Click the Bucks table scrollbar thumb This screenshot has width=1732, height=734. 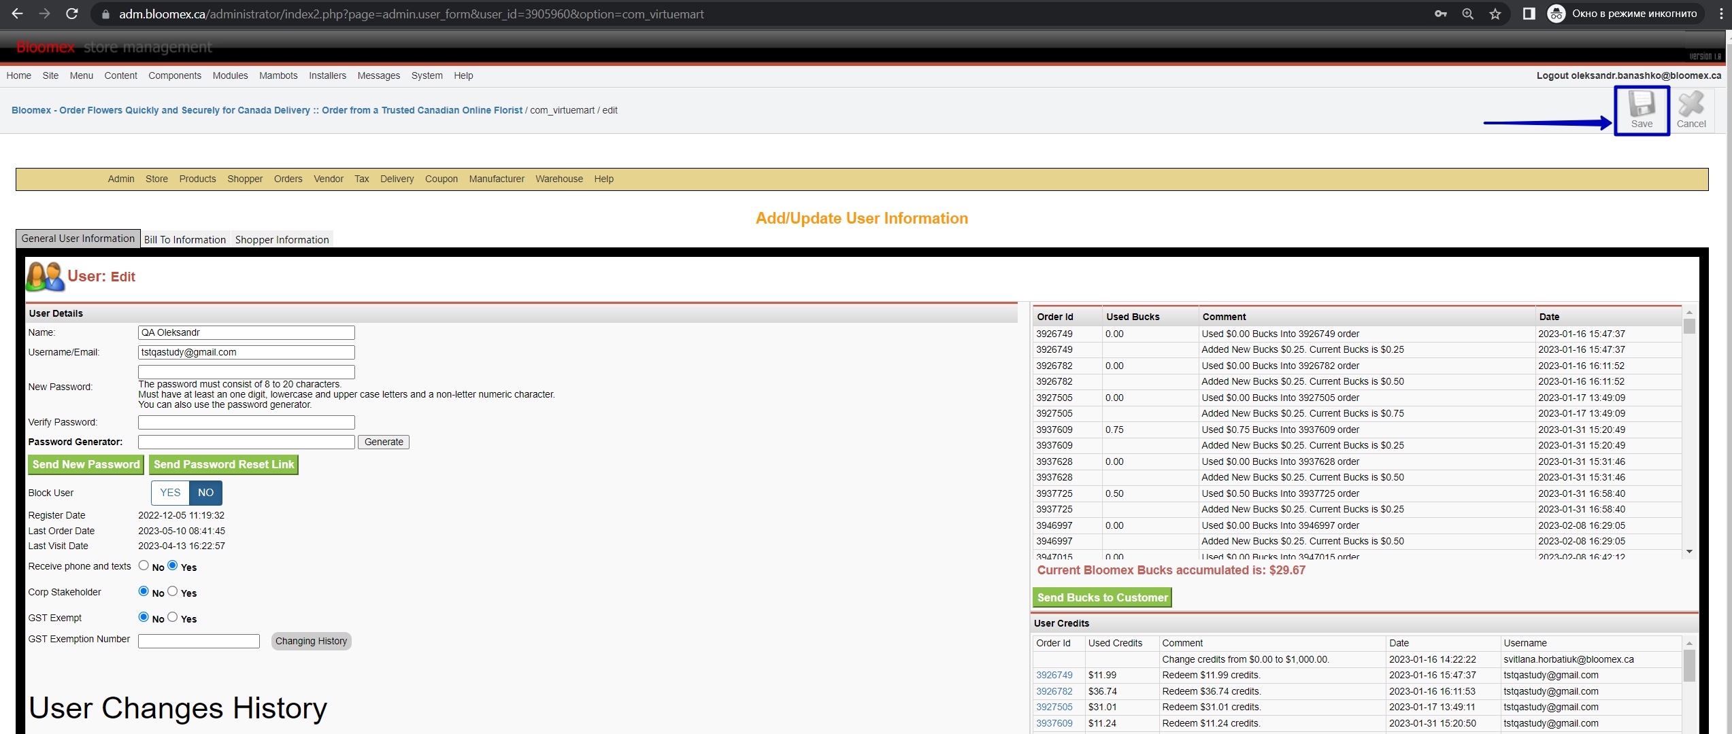(1689, 326)
